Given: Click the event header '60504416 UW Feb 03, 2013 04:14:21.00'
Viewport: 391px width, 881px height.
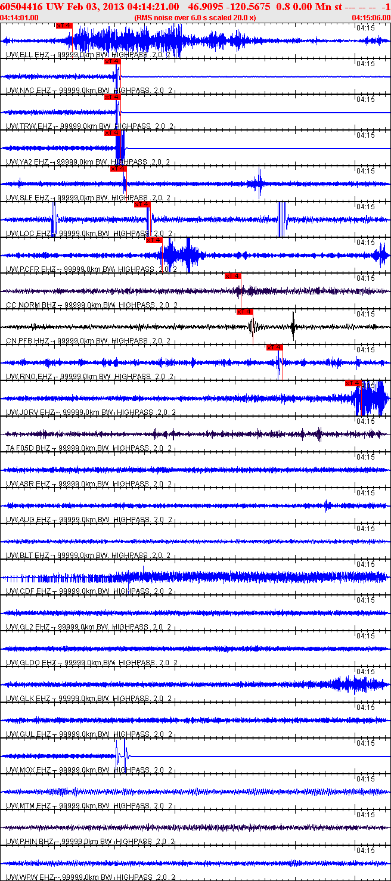Looking at the screenshot, I should coord(89,6).
